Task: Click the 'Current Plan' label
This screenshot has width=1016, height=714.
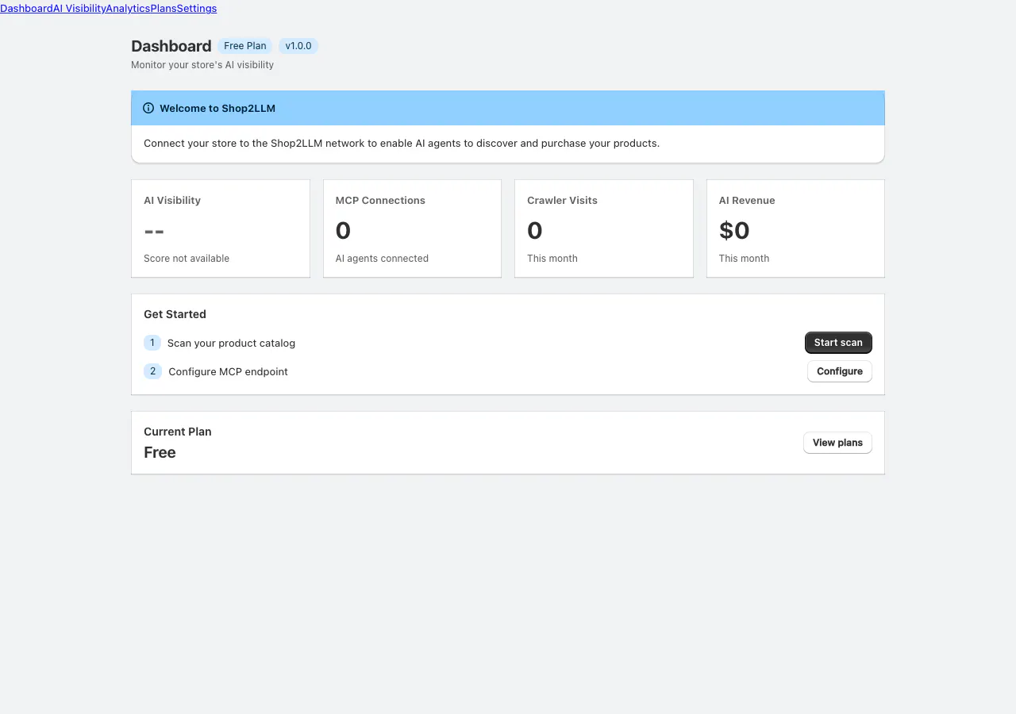Action: pyautogui.click(x=178, y=432)
